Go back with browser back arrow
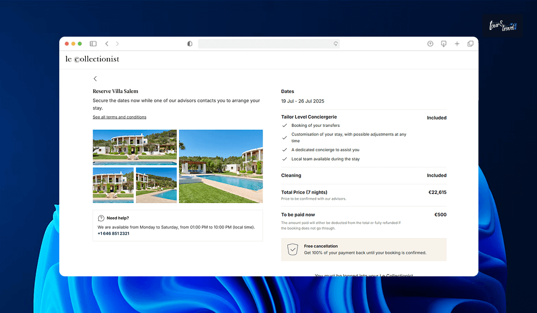This screenshot has width=537, height=313. point(107,44)
